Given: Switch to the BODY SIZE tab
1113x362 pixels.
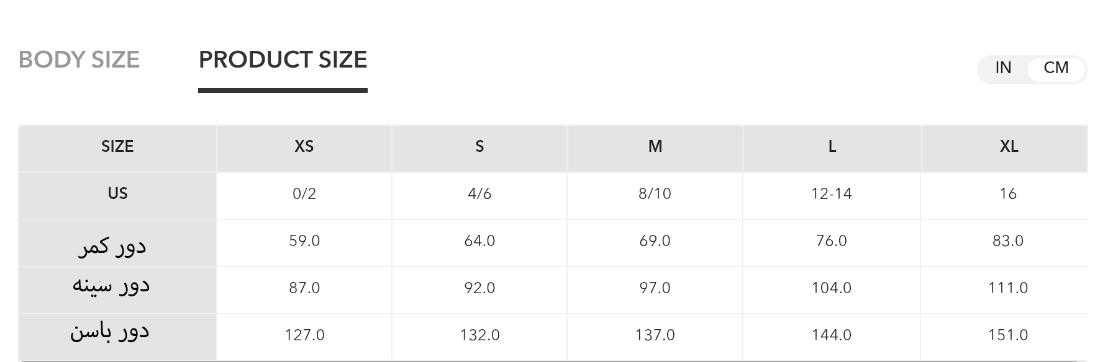Looking at the screenshot, I should tap(79, 60).
